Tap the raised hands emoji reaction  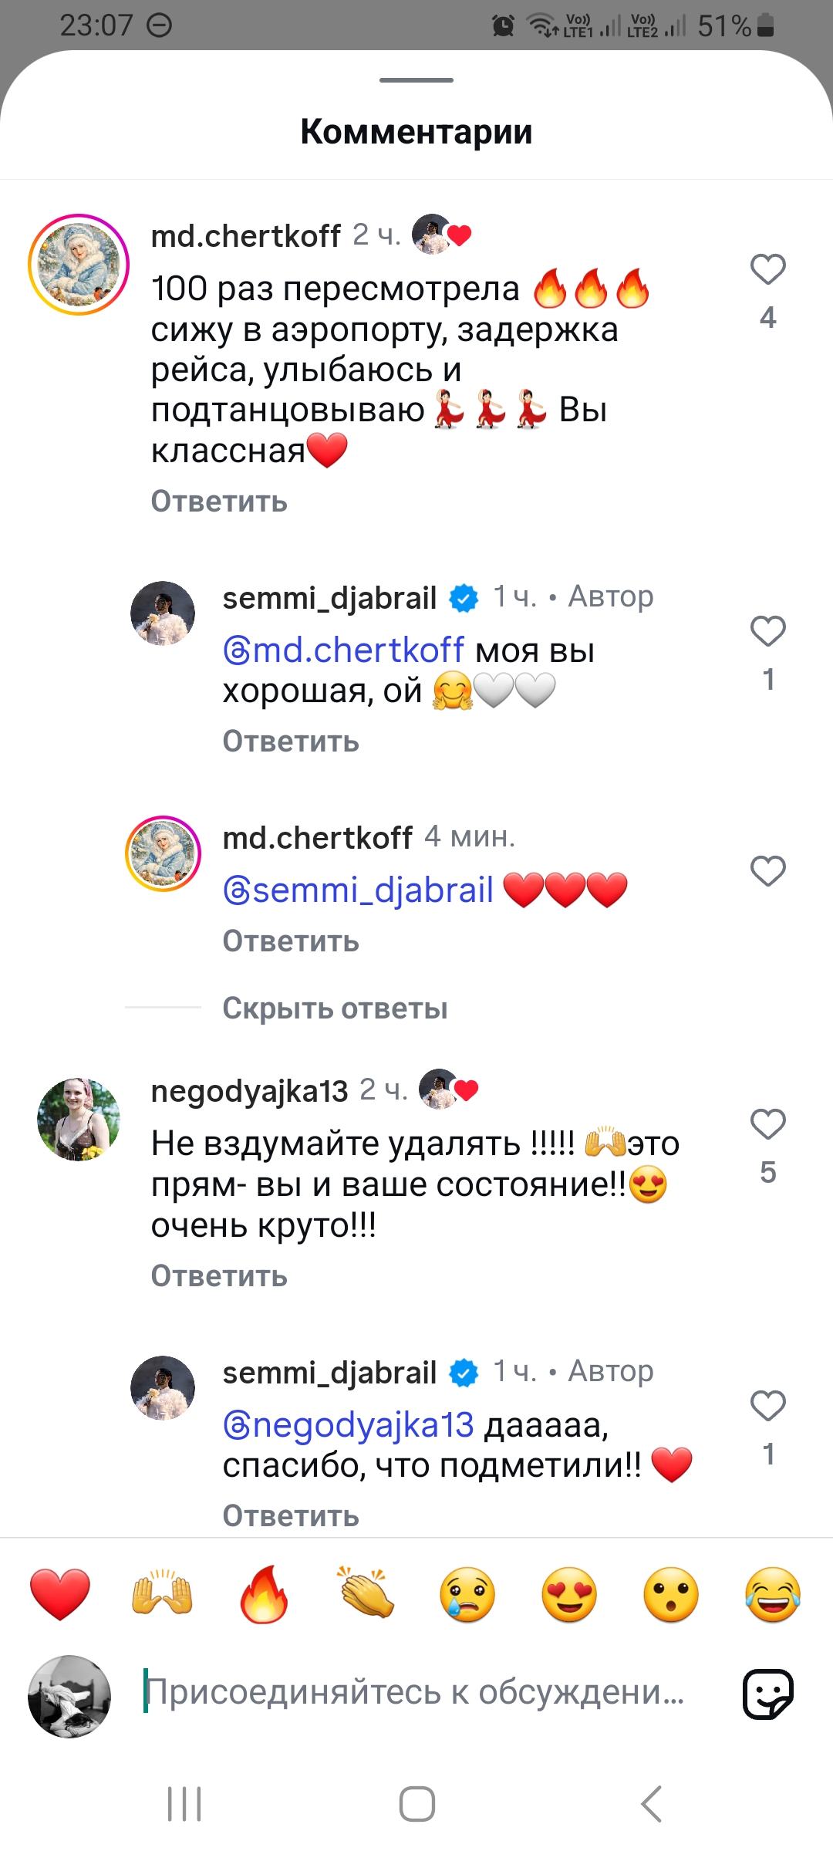point(162,1594)
